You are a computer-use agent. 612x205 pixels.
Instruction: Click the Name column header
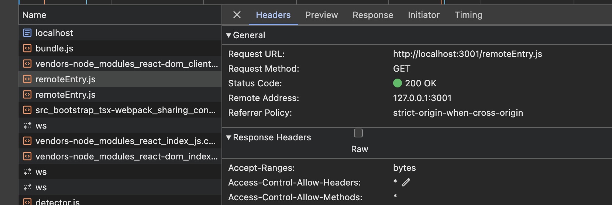tap(120, 15)
